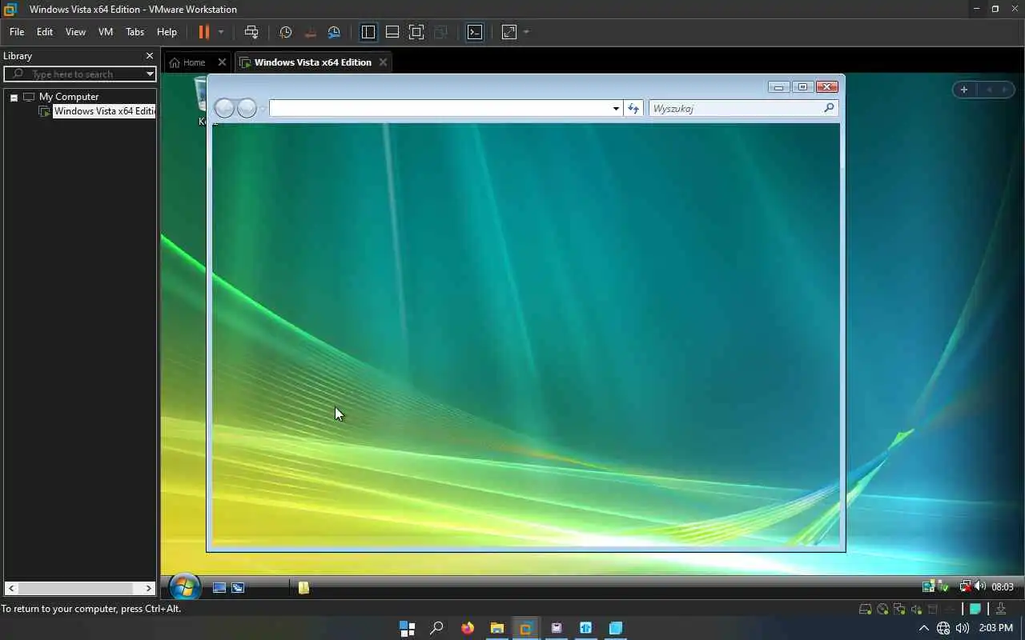Open the Edit menu

(x=45, y=32)
